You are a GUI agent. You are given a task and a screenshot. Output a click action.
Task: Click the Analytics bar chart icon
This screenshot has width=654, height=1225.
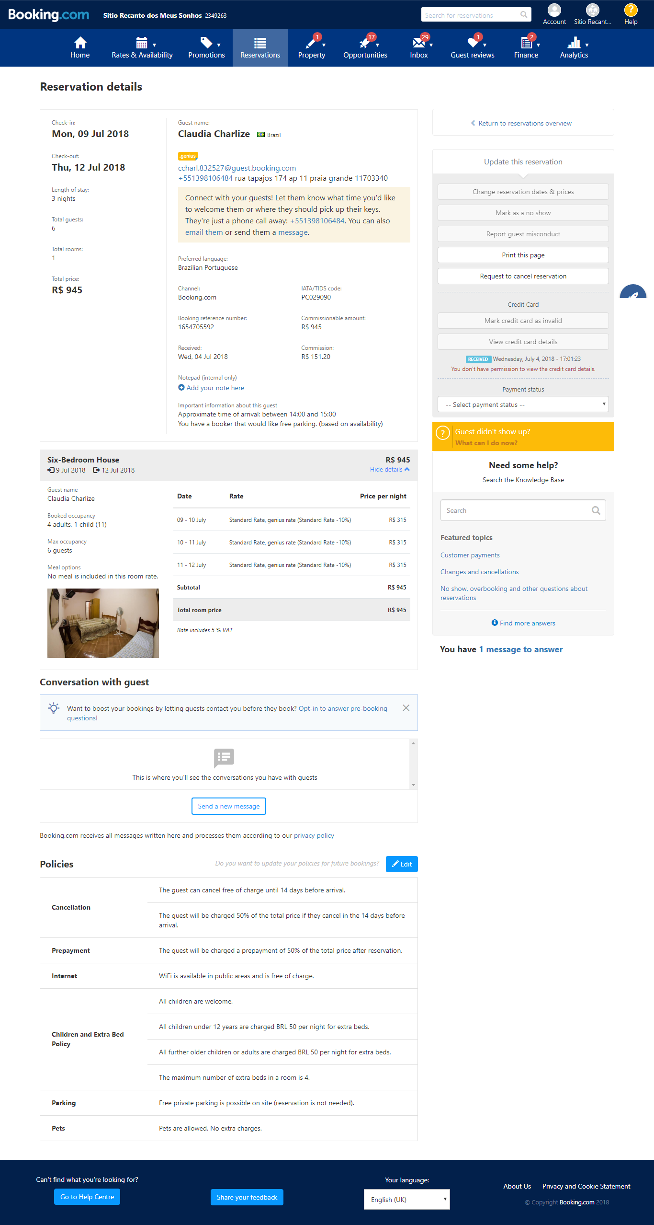click(x=574, y=43)
